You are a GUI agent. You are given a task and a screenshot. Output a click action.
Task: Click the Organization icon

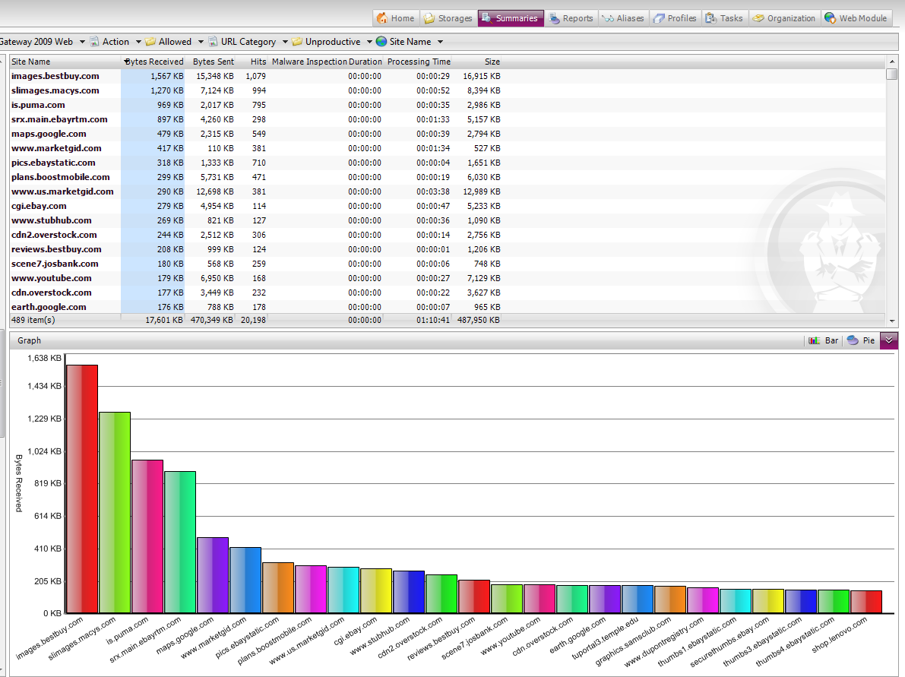coord(758,18)
